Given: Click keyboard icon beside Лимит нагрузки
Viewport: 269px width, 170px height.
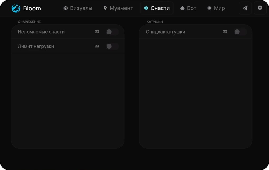Looking at the screenshot, I should [x=97, y=46].
